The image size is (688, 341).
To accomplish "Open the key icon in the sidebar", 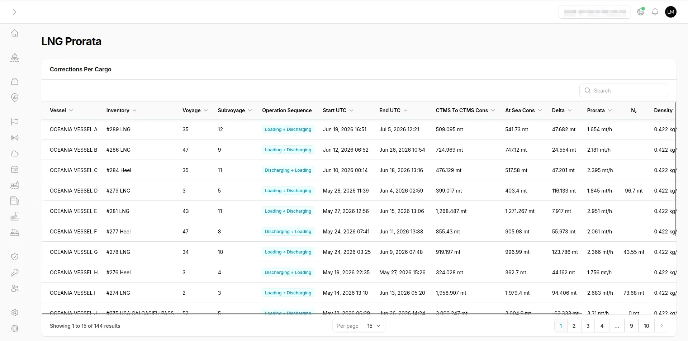I will 15,273.
